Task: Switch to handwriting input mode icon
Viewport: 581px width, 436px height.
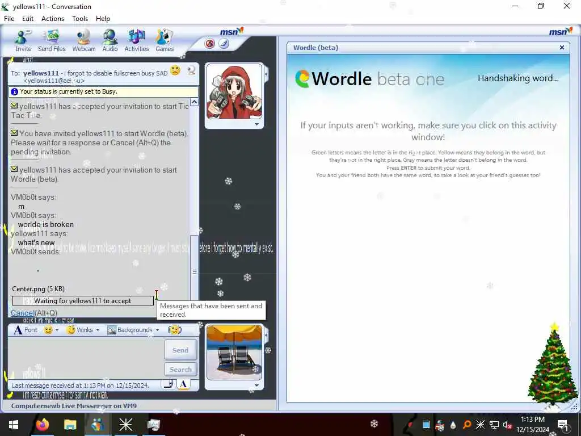Action: 169,384
